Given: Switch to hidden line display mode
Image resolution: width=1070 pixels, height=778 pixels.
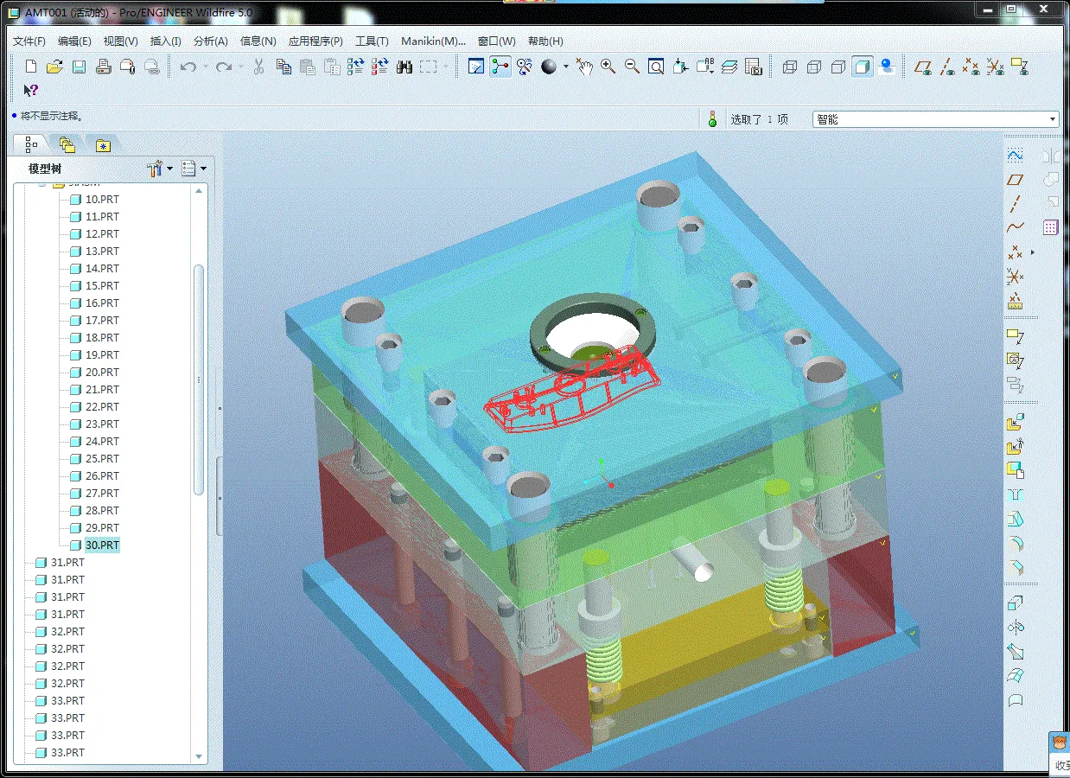Looking at the screenshot, I should (813, 67).
